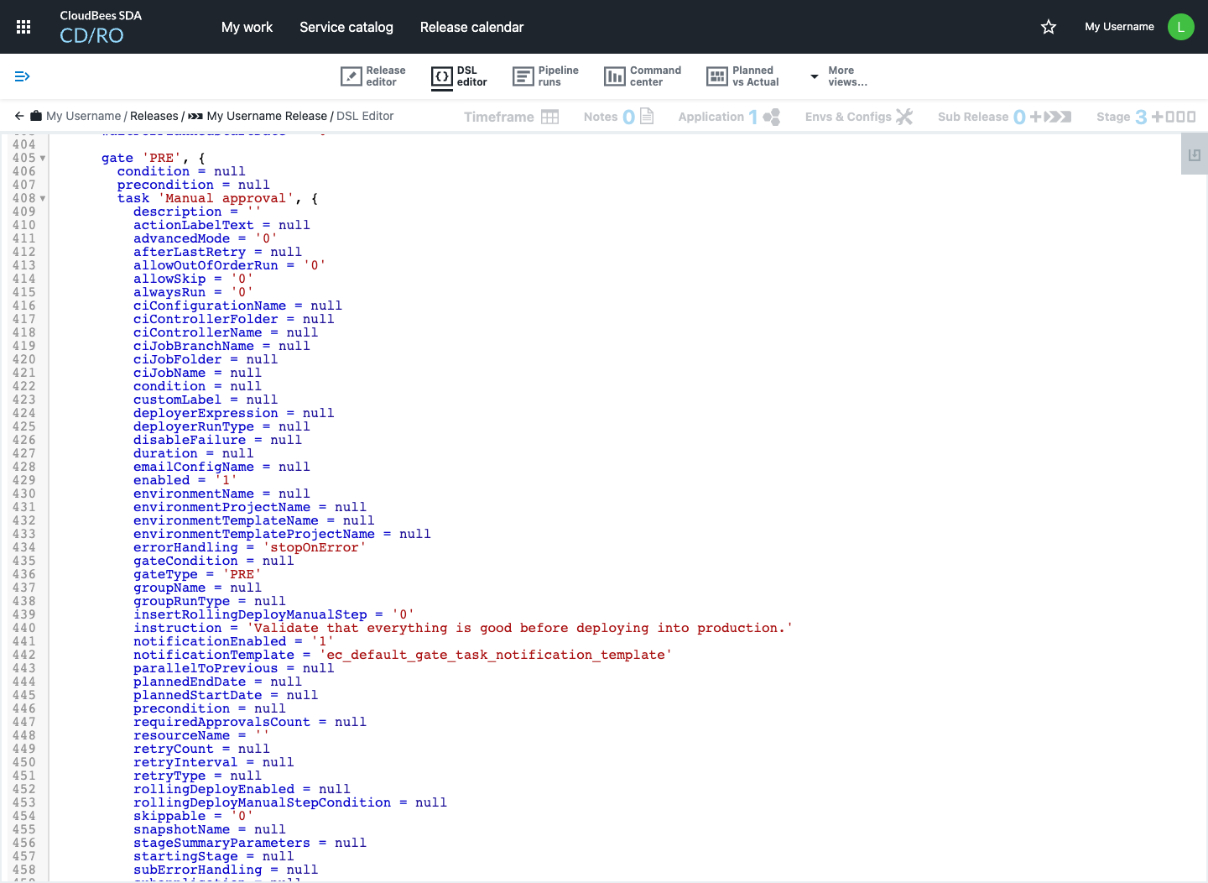
Task: Collapse the gate 'PRE' block at line 405
Action: [x=43, y=158]
